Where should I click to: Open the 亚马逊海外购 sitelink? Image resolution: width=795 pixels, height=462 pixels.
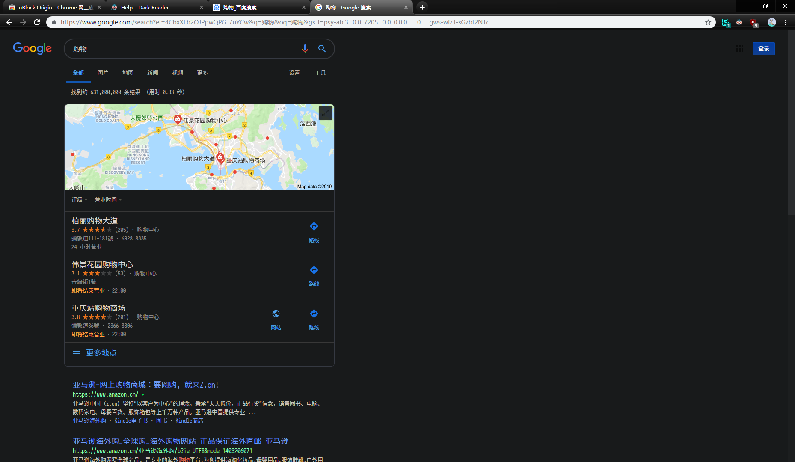pyautogui.click(x=89, y=421)
